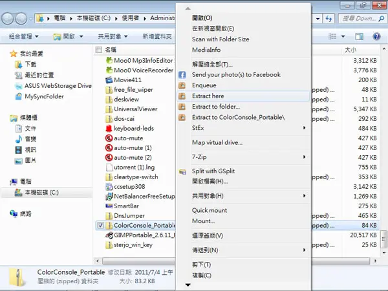The height and width of the screenshot is (291, 388).
Task: Uncheck the ColorConsole_Portable checkbox
Action: click(x=100, y=226)
